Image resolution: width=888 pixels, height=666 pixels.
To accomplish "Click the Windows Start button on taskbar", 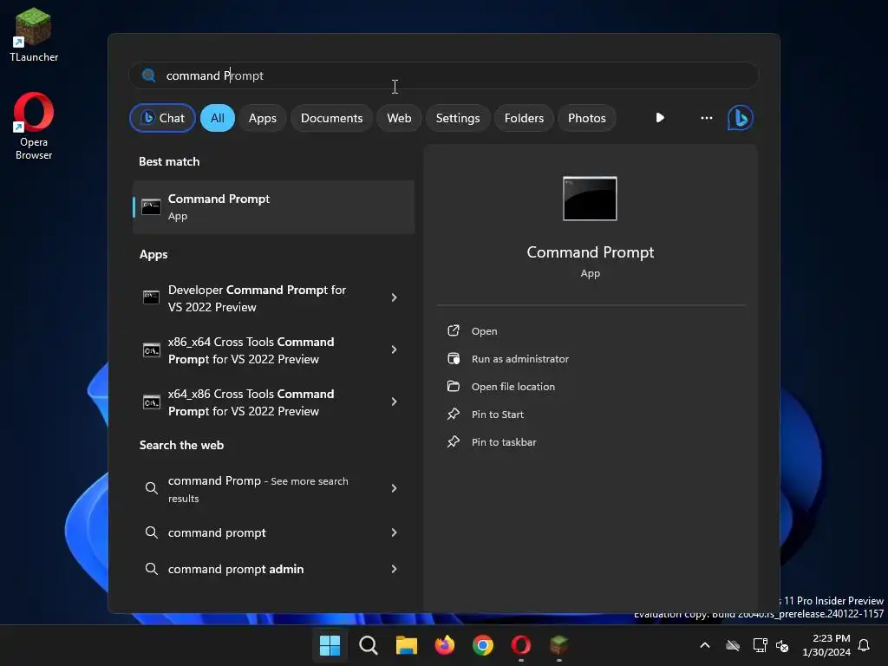I will [x=330, y=645].
